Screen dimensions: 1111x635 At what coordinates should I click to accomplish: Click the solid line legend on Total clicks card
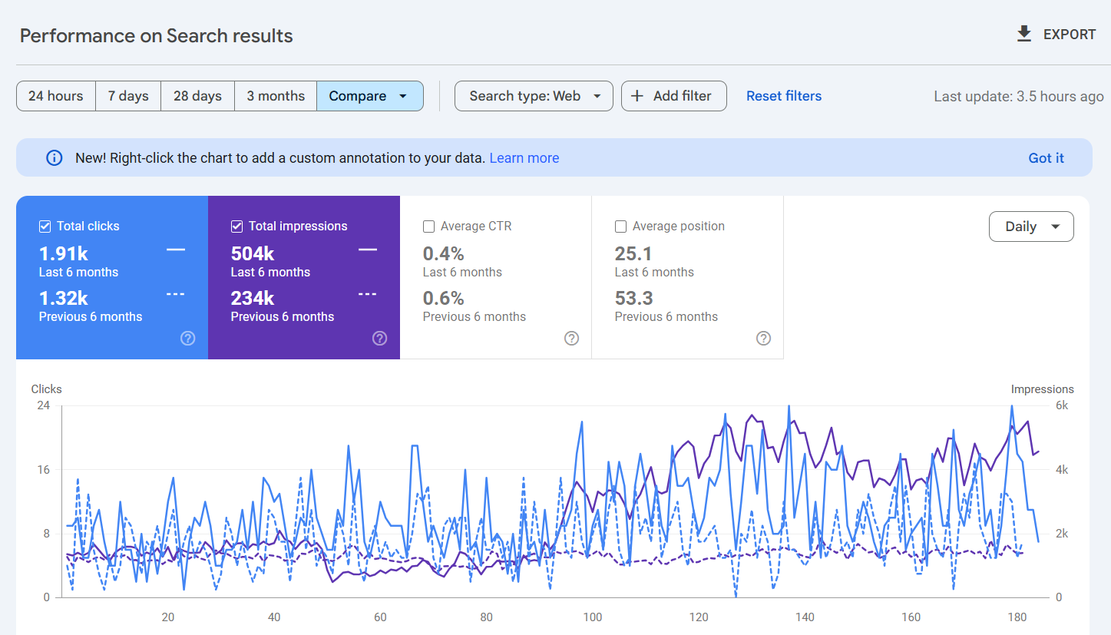(x=175, y=249)
